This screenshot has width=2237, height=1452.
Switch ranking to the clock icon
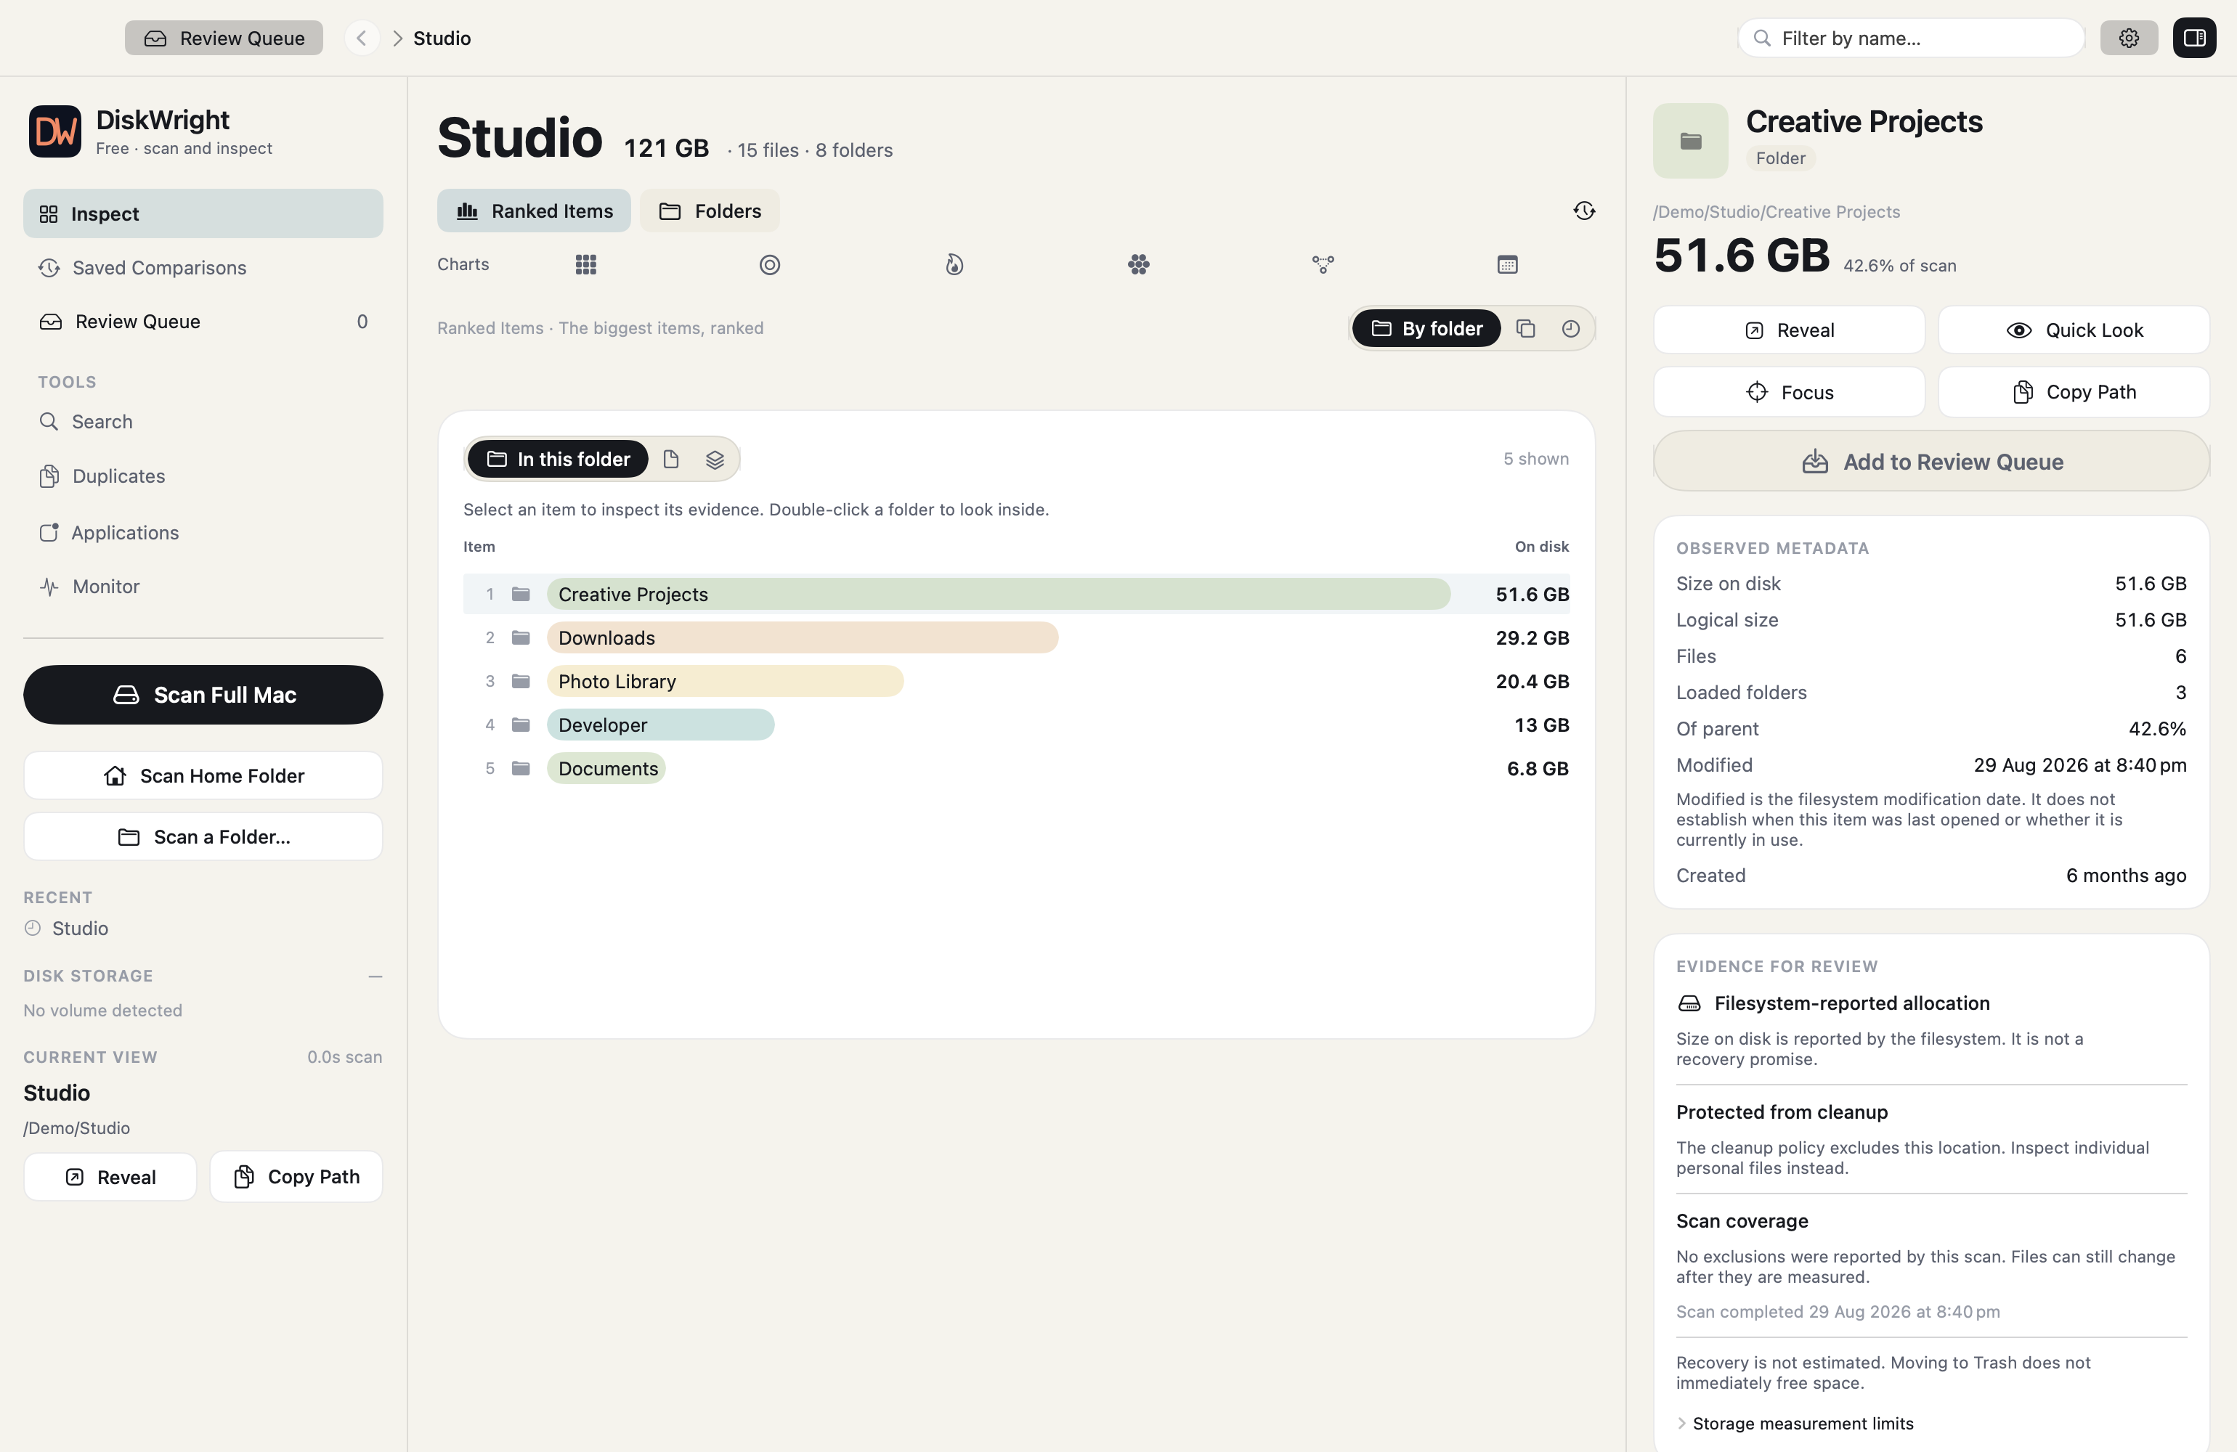[x=1570, y=328]
